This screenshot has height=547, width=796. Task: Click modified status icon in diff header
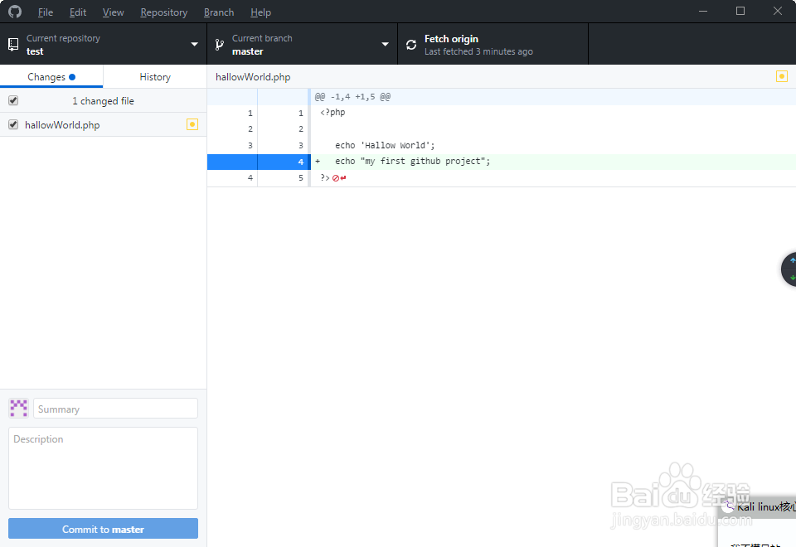tap(782, 76)
